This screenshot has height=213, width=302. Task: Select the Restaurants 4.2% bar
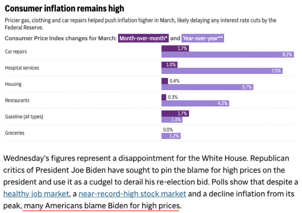(195, 103)
